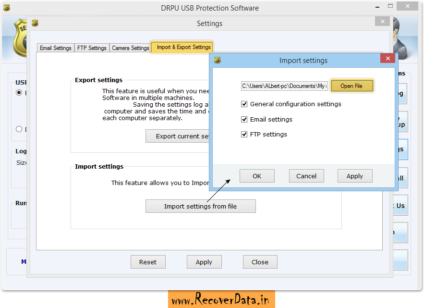This screenshot has width=424, height=308.
Task: Click the Export settings group heading
Action: pos(99,80)
